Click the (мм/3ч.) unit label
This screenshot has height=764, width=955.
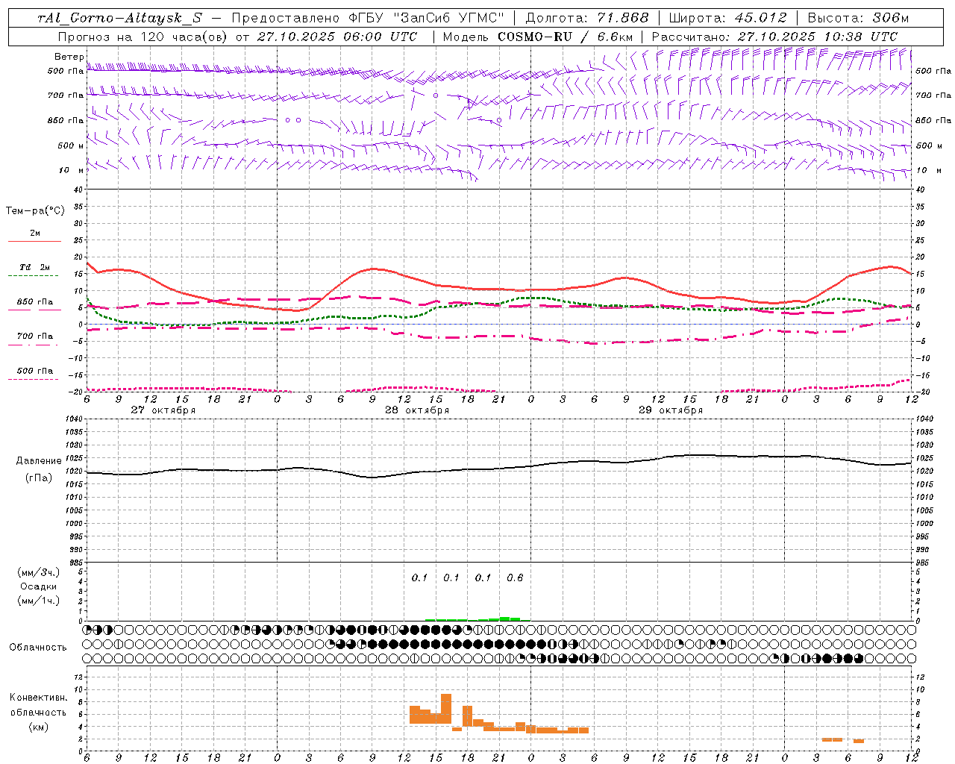pyautogui.click(x=39, y=572)
